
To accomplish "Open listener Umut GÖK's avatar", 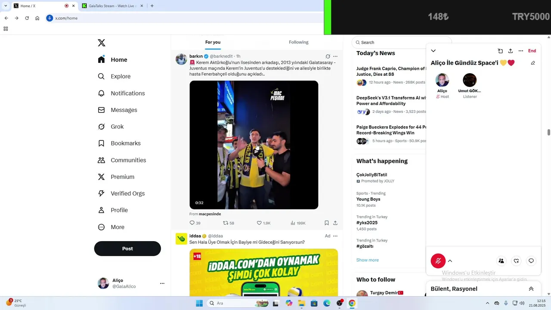I will 470,80.
